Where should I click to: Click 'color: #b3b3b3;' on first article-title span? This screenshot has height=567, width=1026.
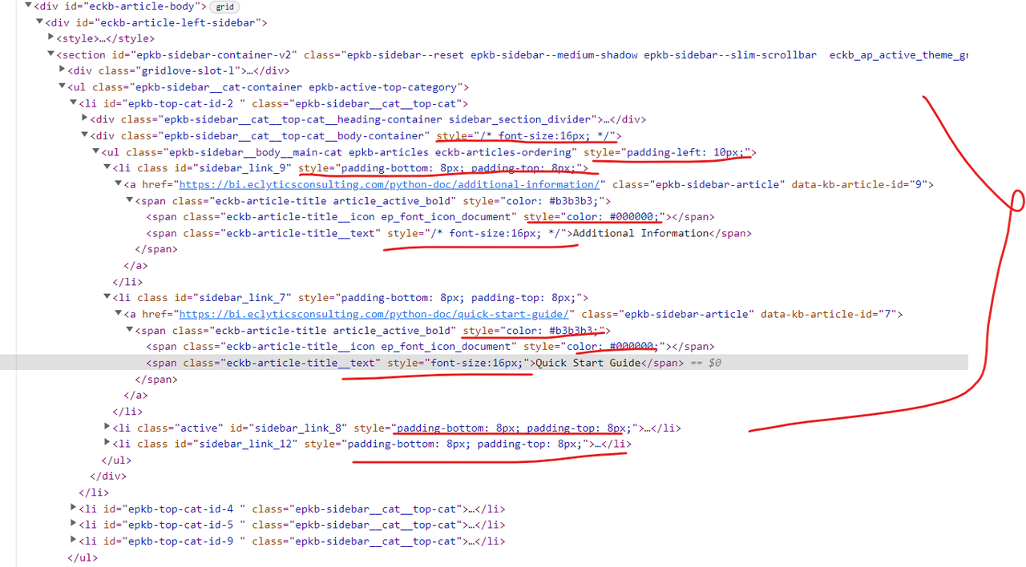pos(552,201)
